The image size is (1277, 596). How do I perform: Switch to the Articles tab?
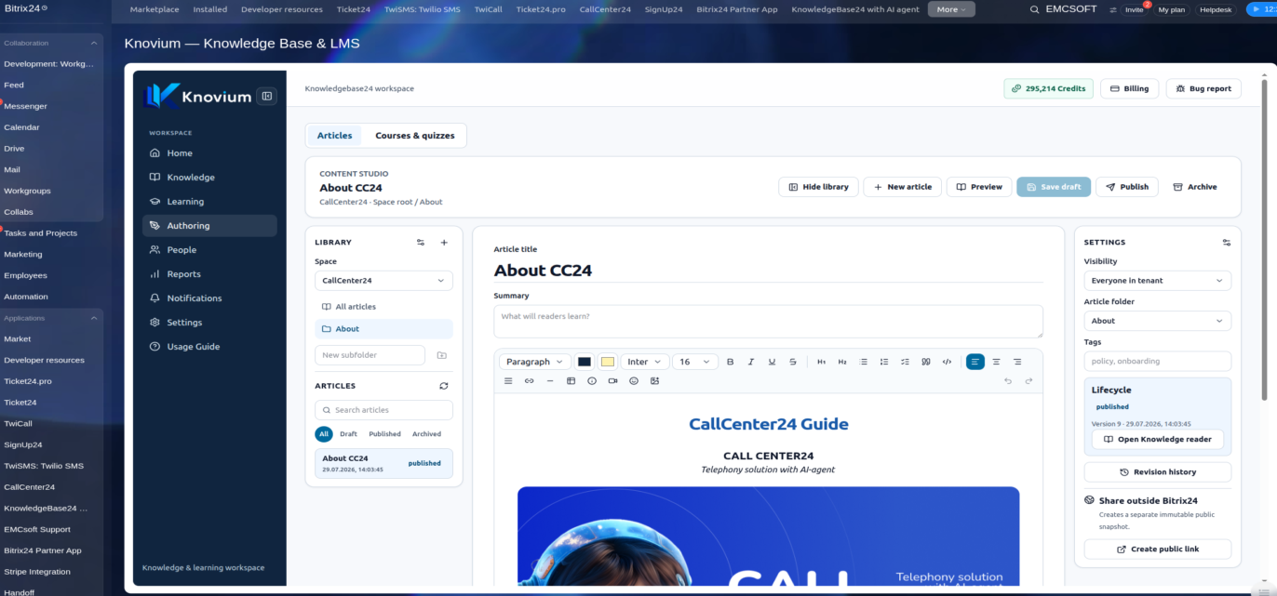point(334,136)
